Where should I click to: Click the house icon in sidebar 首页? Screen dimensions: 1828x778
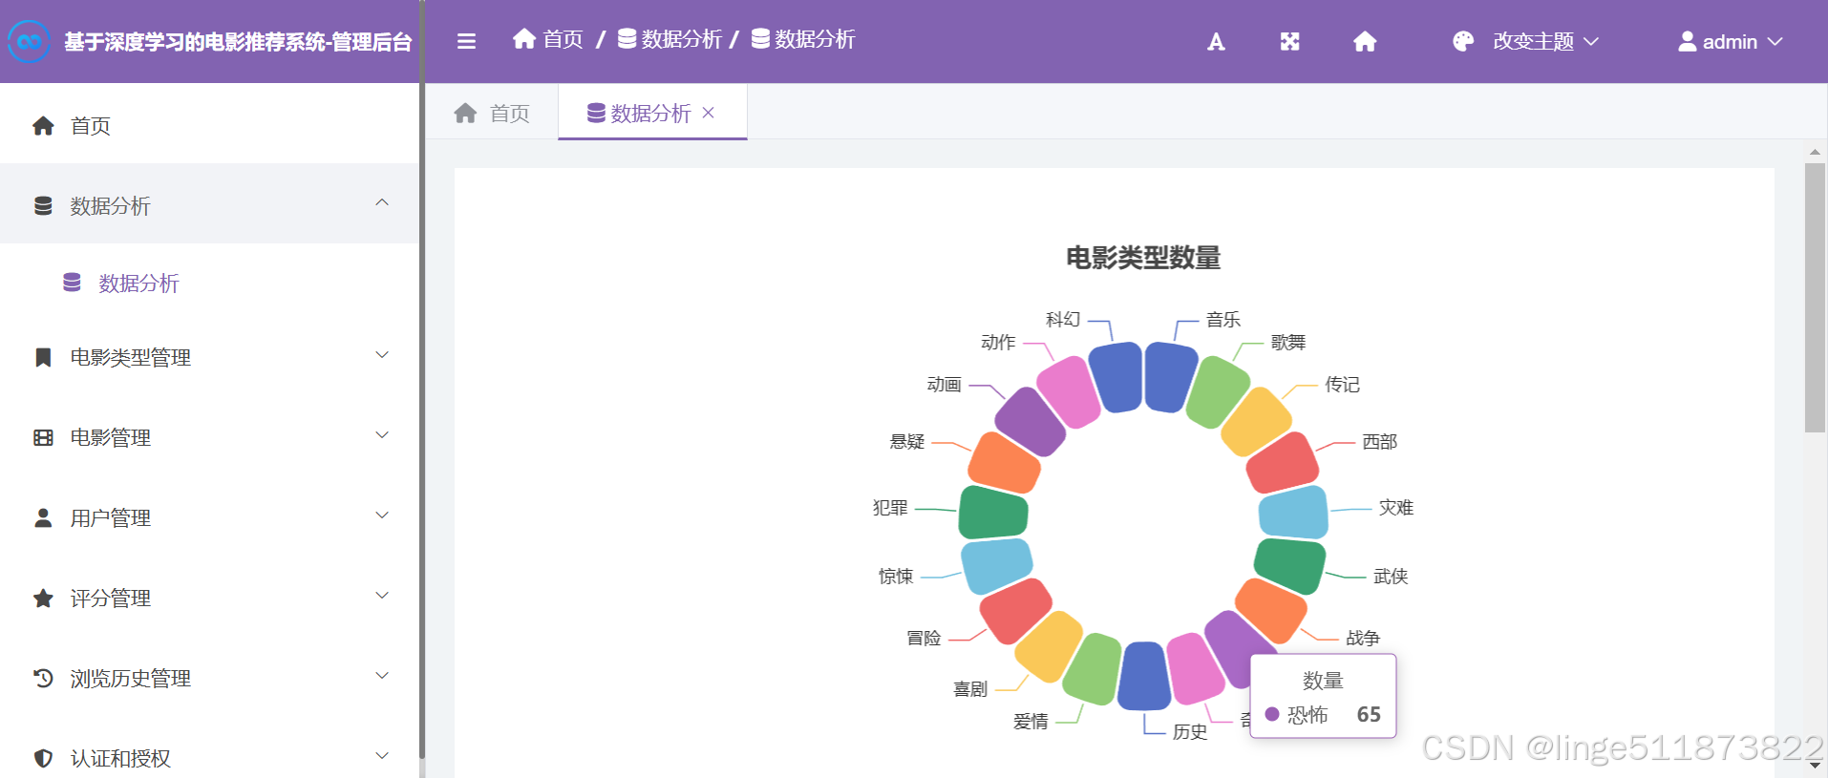coord(43,125)
